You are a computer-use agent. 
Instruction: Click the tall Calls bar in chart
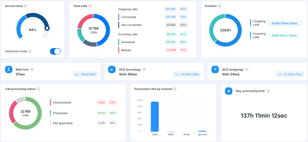coord(155,116)
